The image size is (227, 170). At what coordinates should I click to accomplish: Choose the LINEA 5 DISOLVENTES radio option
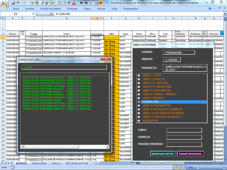(138, 91)
